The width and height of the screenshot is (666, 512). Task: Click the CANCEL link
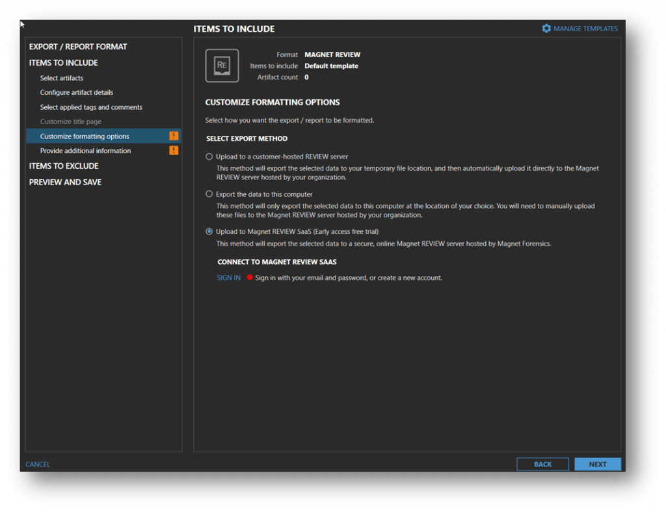[x=37, y=464]
